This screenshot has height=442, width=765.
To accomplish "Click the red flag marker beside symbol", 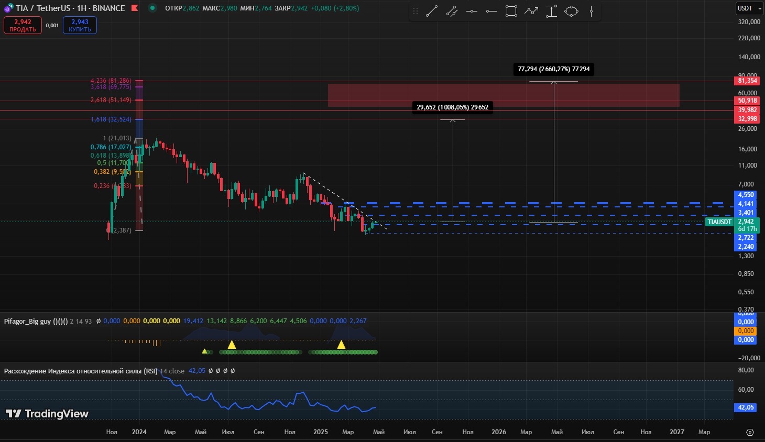I will pos(135,8).
